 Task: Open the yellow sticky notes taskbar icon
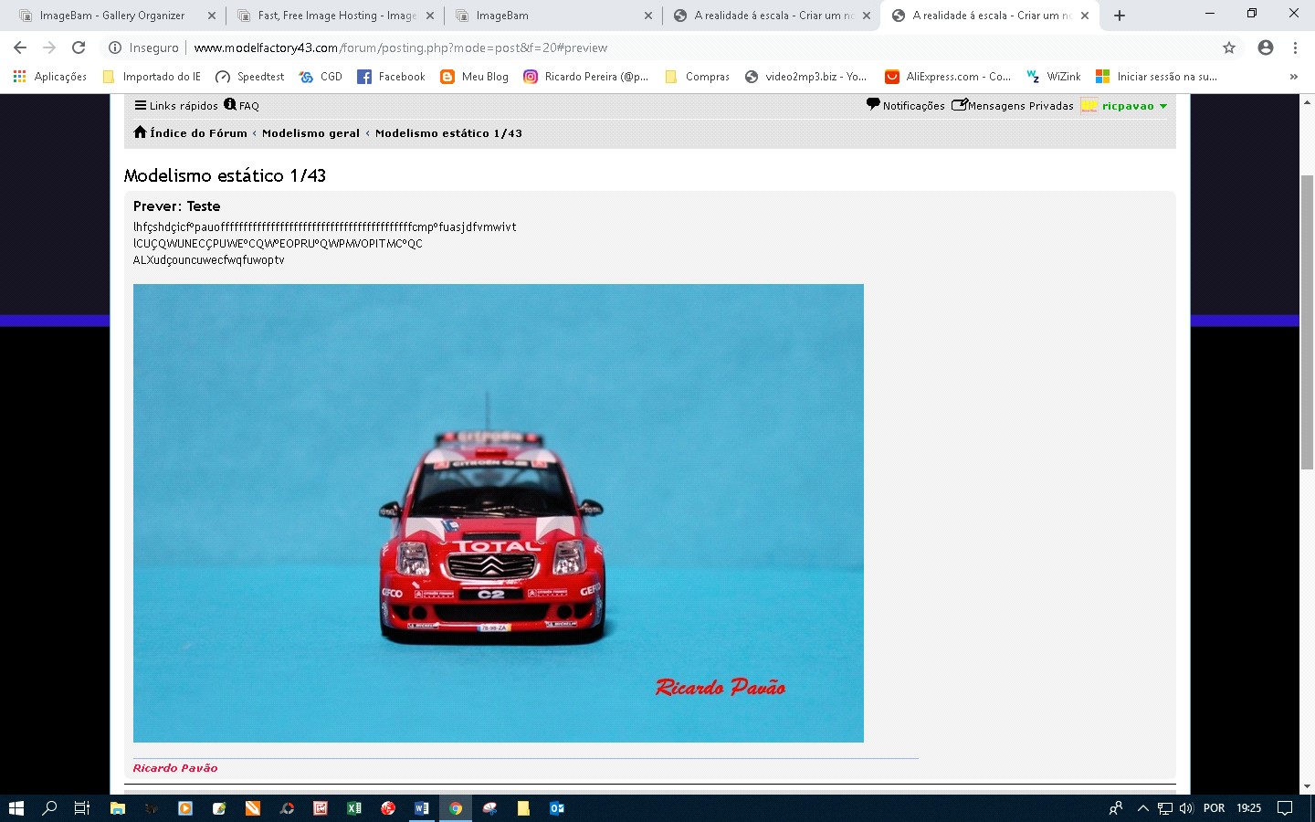[523, 808]
